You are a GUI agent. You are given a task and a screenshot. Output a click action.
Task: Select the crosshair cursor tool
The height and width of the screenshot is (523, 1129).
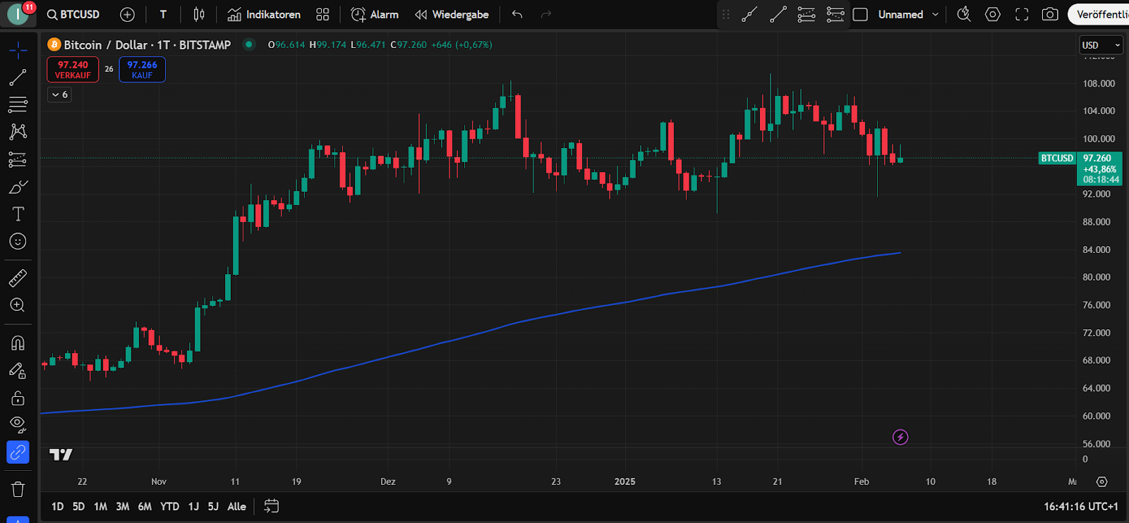(x=18, y=50)
